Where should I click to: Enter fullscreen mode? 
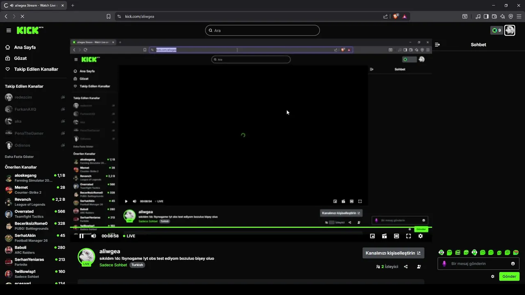click(x=409, y=236)
